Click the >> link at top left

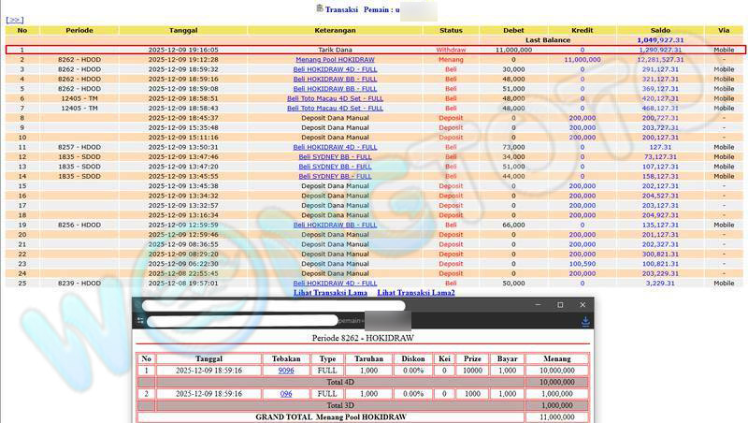click(14, 19)
